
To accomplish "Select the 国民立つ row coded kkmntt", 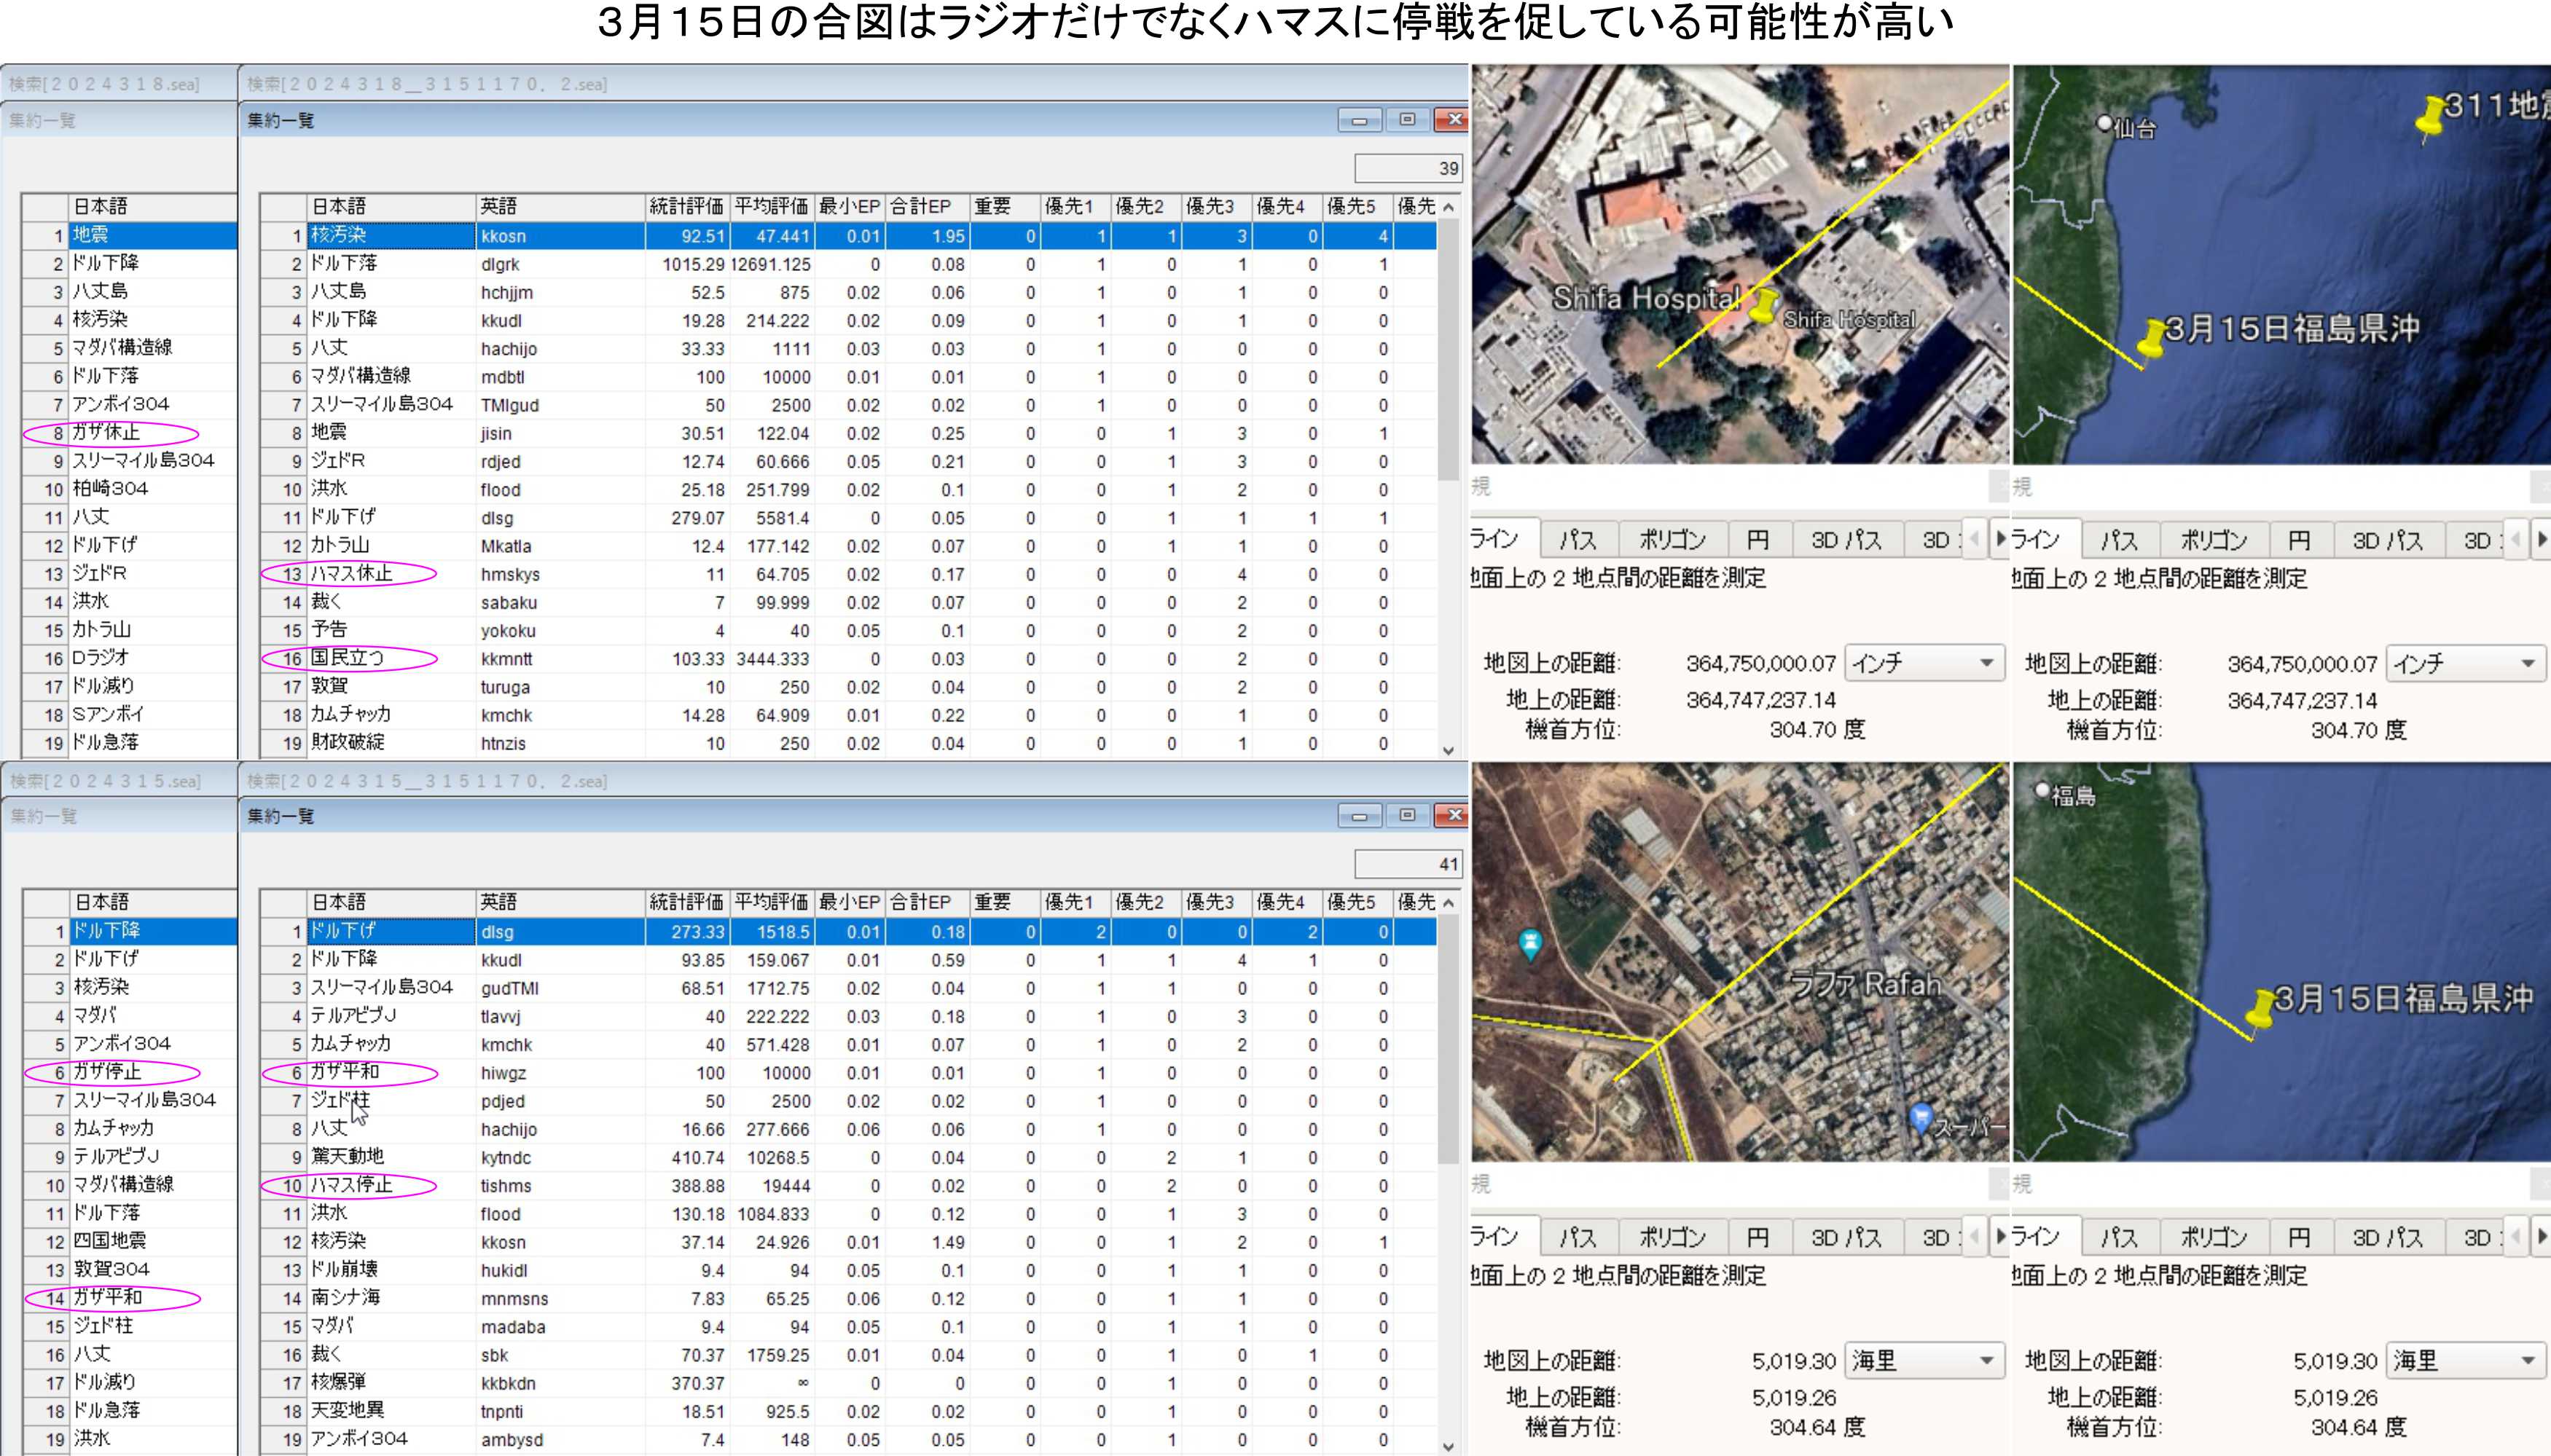I will coord(848,659).
